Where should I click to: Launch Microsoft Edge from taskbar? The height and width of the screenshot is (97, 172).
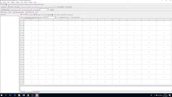pyautogui.click(x=15, y=95)
